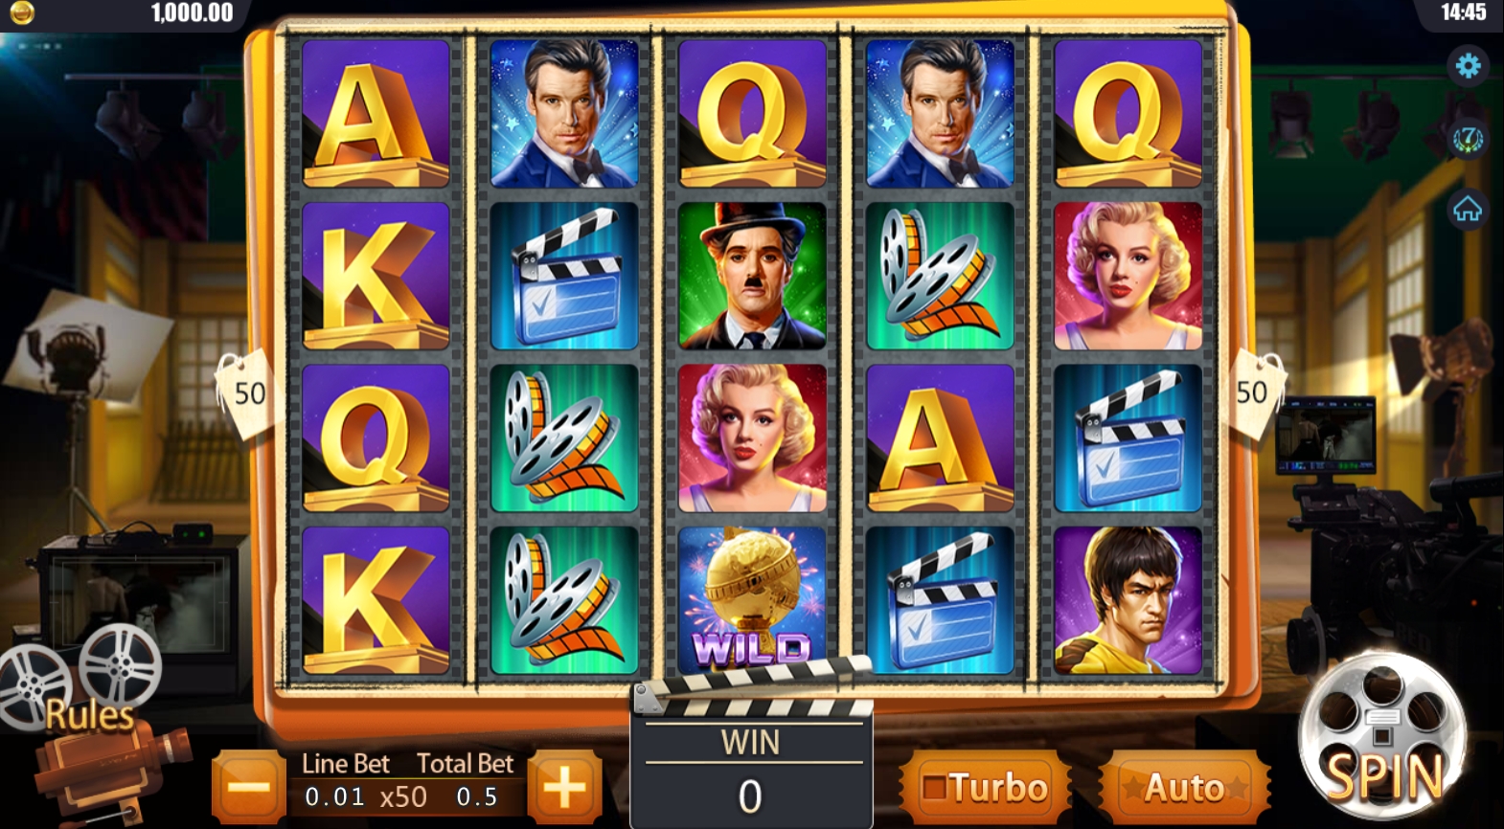
Task: Open the settings gear icon
Action: (1468, 65)
